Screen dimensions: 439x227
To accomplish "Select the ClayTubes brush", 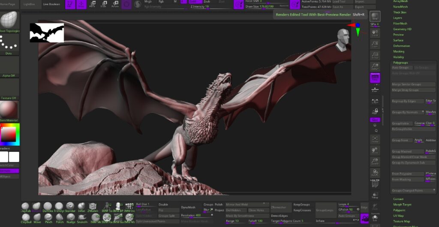I will [25, 208].
